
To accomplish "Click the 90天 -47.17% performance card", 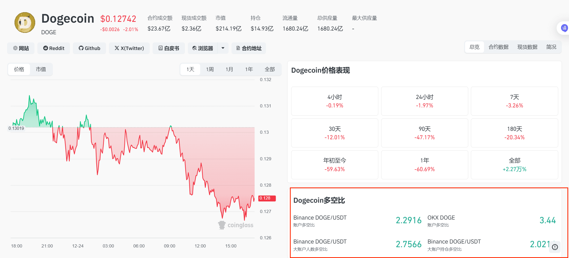I will tap(425, 133).
